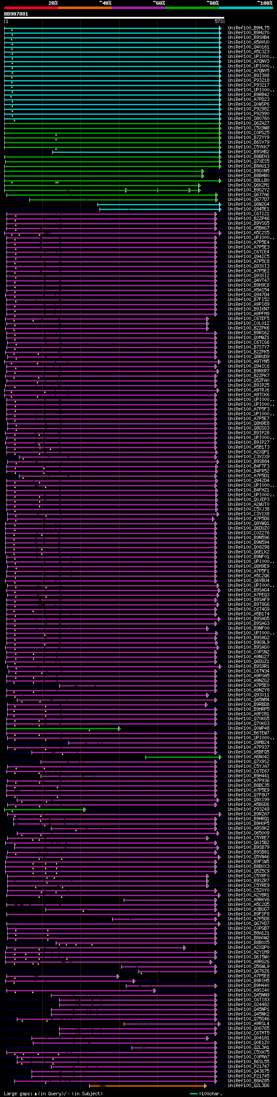Viewport: 277px width, 1097px height.
Task: Click subject name UniRef100_B8AU13
Action: tap(248, 166)
